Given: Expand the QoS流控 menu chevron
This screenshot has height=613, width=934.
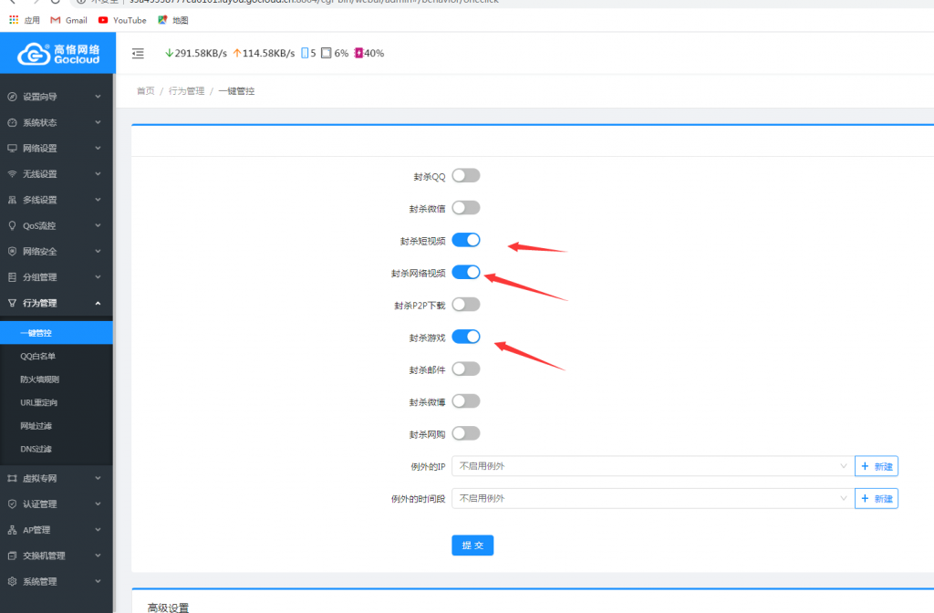Looking at the screenshot, I should (x=98, y=225).
